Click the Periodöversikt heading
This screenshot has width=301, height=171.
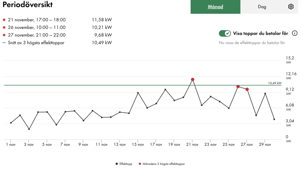(x=28, y=5)
